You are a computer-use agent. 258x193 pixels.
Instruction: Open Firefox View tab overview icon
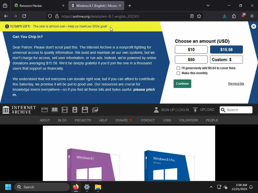pos(5,6)
